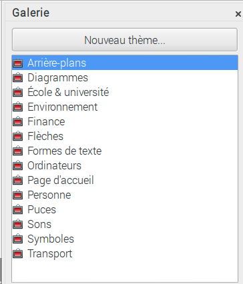Click the Diagrammes theme icon
The image size is (243, 284).
click(18, 77)
